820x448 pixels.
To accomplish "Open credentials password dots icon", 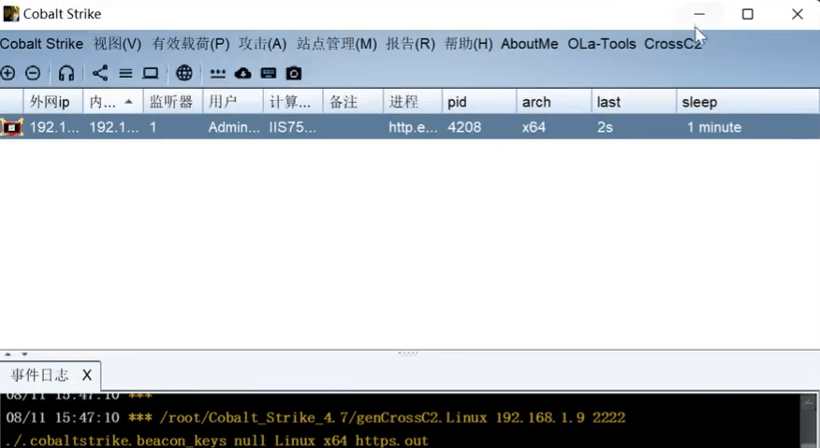I will click(x=217, y=74).
